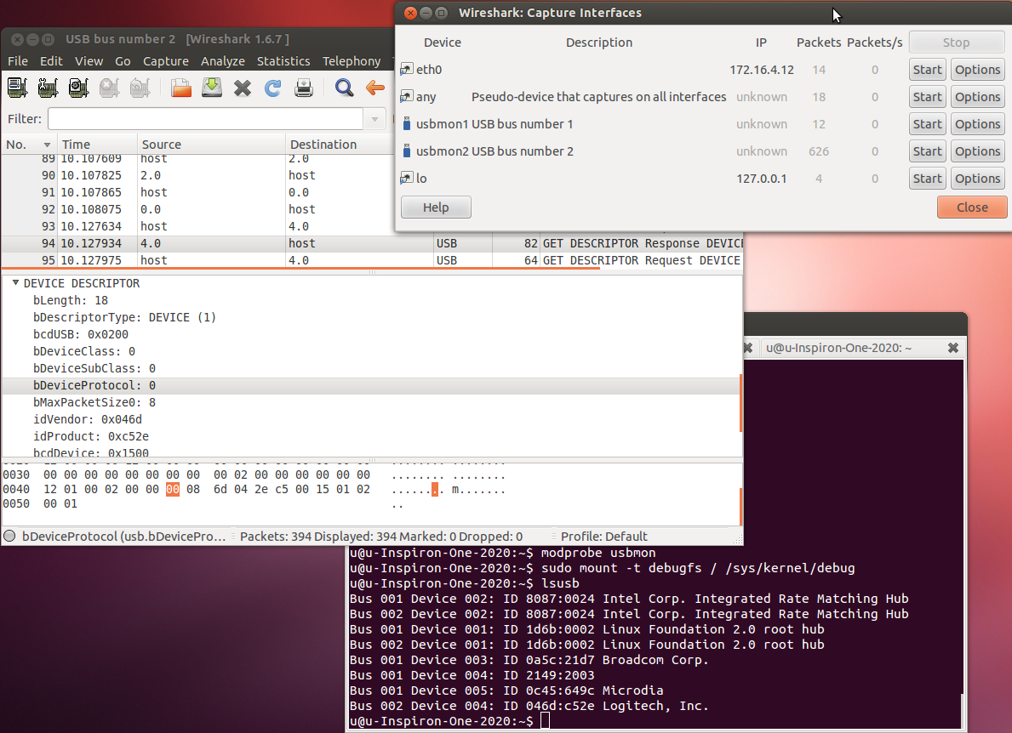Save the capture using the toolbar icon
This screenshot has height=733, width=1012.
click(x=211, y=88)
